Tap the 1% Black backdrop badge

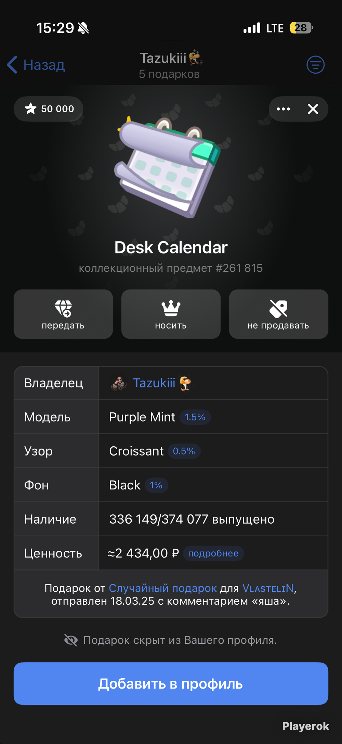156,485
